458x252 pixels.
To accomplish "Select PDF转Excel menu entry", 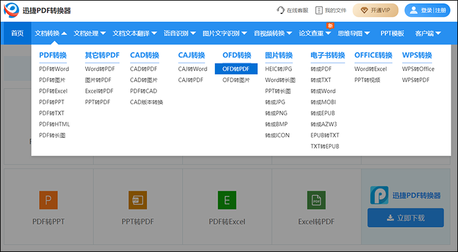I will [53, 91].
